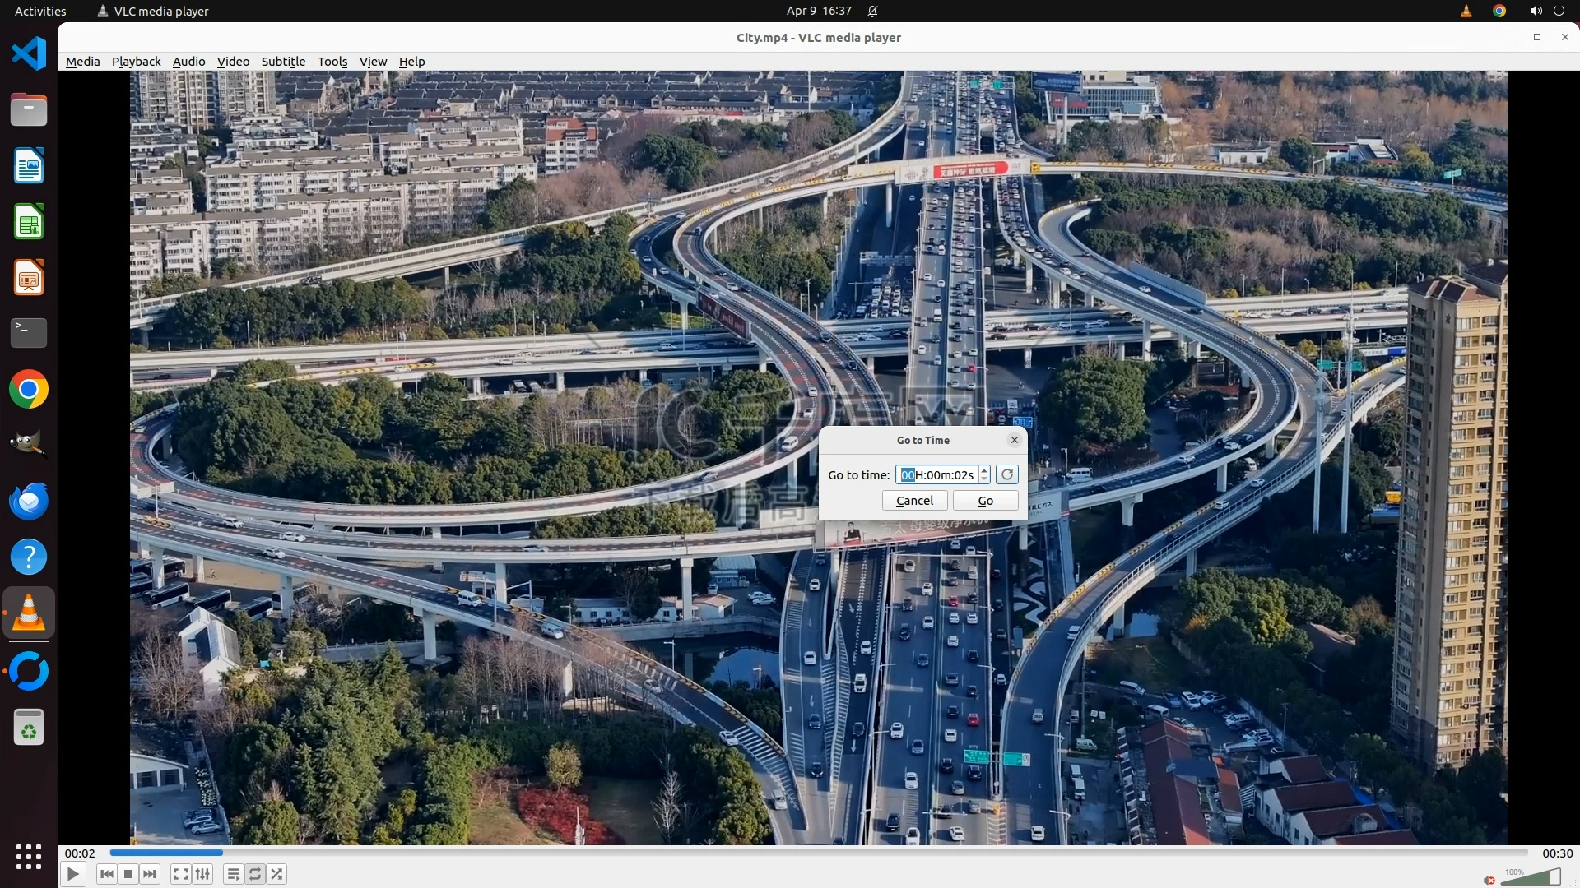Click the Go to time input field
This screenshot has width=1580, height=888.
(936, 474)
